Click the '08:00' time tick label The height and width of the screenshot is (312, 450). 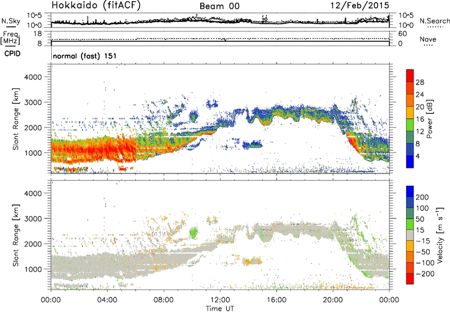(x=164, y=300)
